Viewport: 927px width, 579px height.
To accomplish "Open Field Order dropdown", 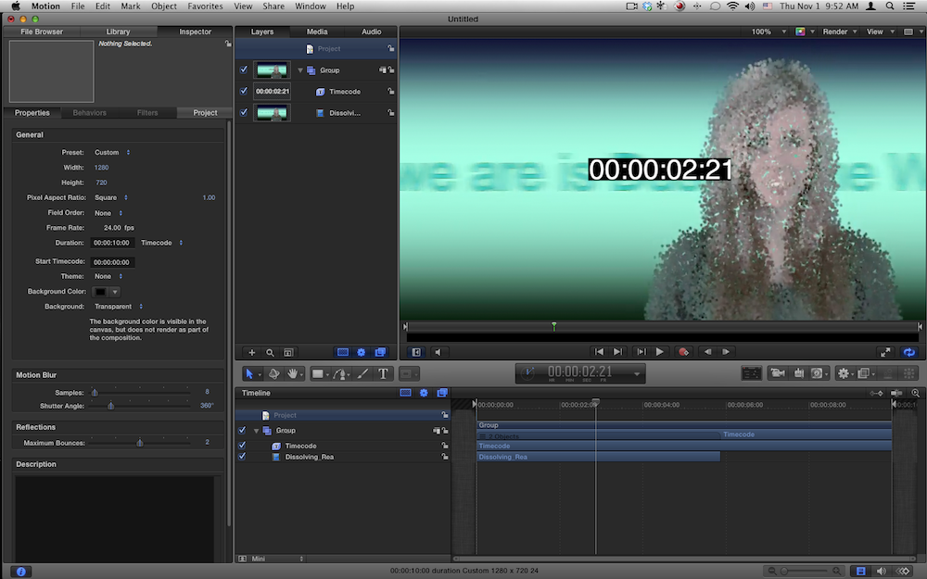I will (x=108, y=213).
